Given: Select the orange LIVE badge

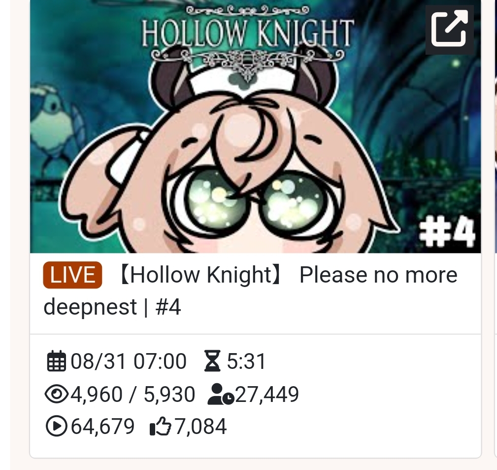Looking at the screenshot, I should click(72, 275).
